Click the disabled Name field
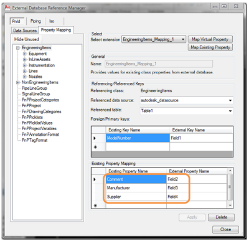Image resolution: width=249 pixels, height=241 pixels. tap(159, 64)
